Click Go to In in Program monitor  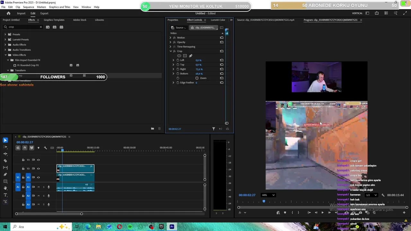coord(309,212)
